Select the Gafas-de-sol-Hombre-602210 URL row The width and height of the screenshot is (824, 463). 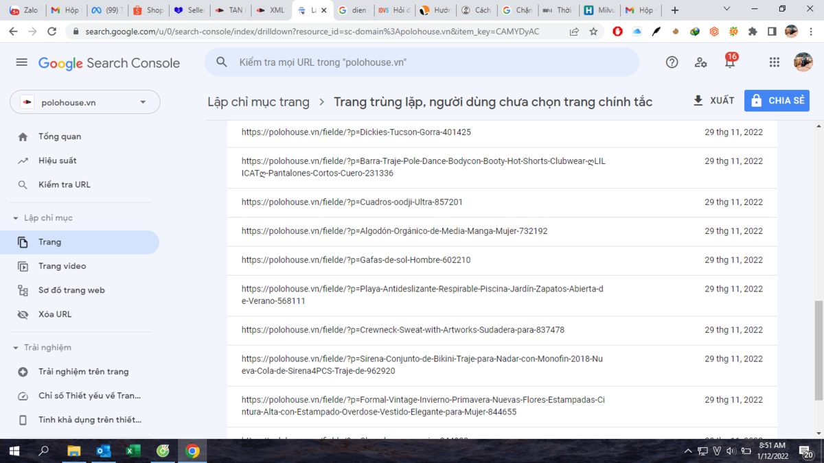[502, 260]
